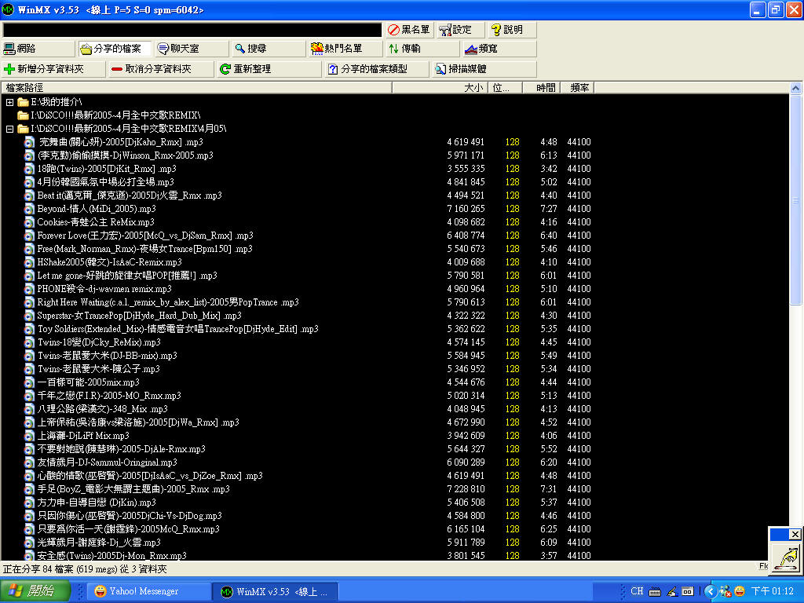The image size is (804, 603).
Task: Open the 黑名單 blacklist button
Action: pyautogui.click(x=408, y=30)
